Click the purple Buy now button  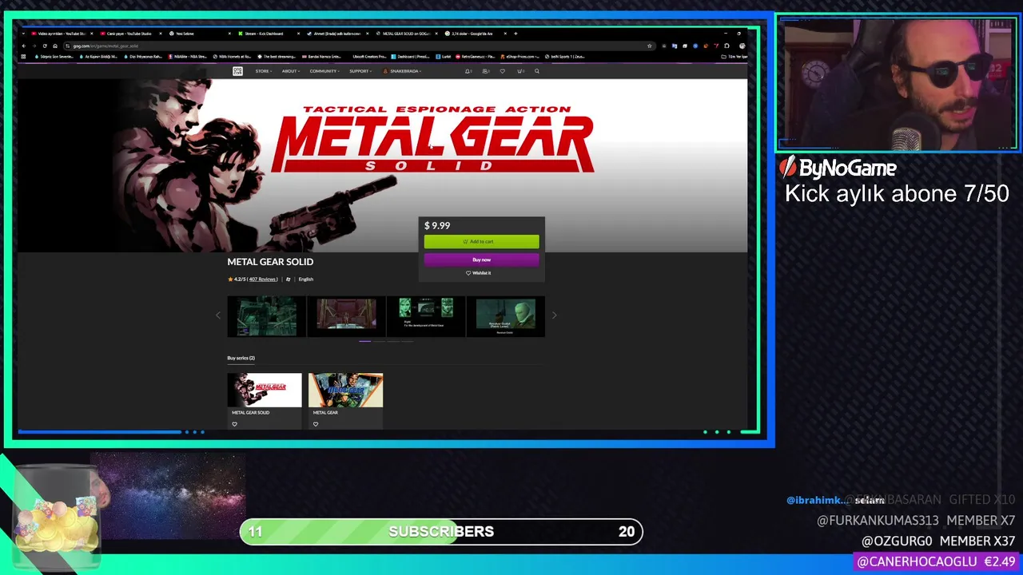coord(481,260)
